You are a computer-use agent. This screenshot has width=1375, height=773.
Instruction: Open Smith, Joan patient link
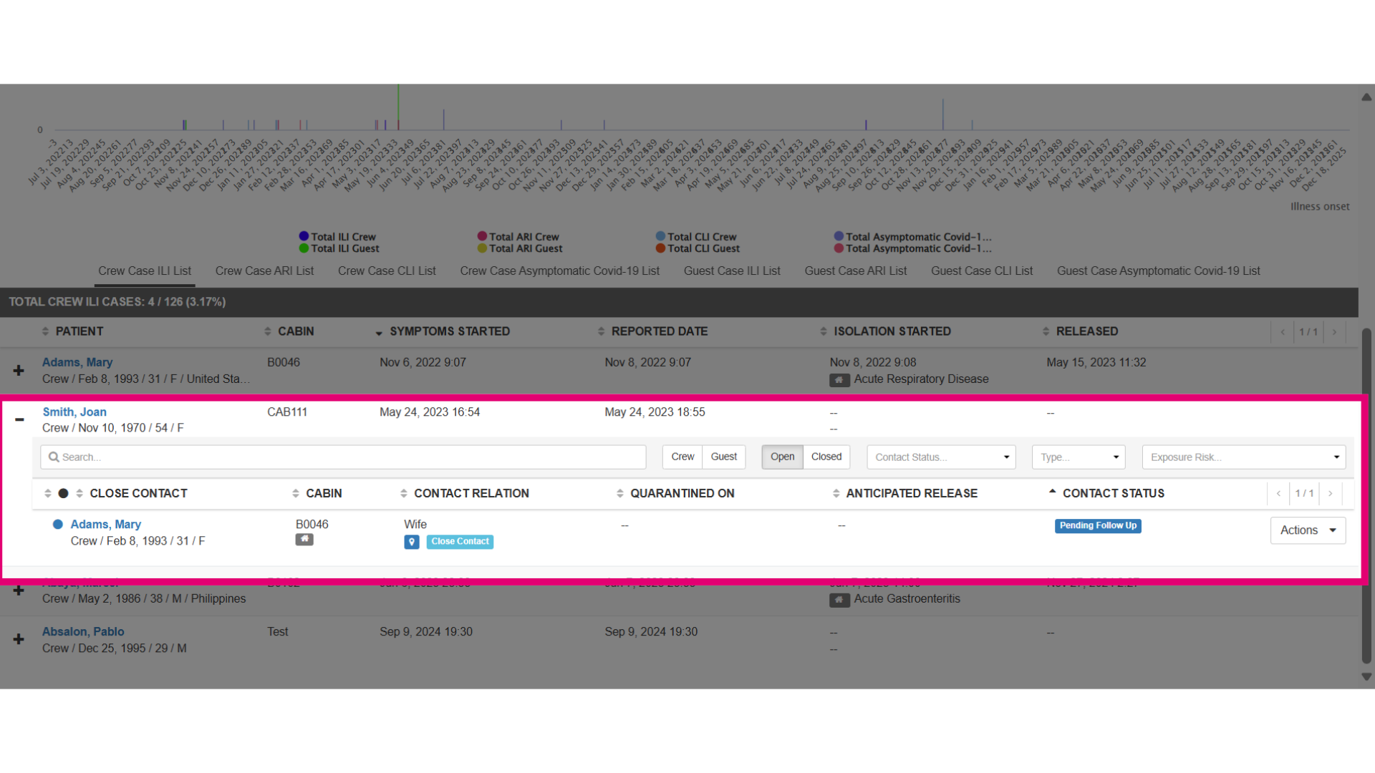74,412
